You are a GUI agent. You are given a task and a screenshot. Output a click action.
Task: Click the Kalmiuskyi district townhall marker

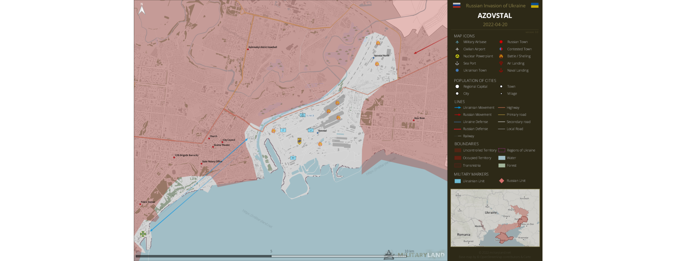[x=248, y=49]
